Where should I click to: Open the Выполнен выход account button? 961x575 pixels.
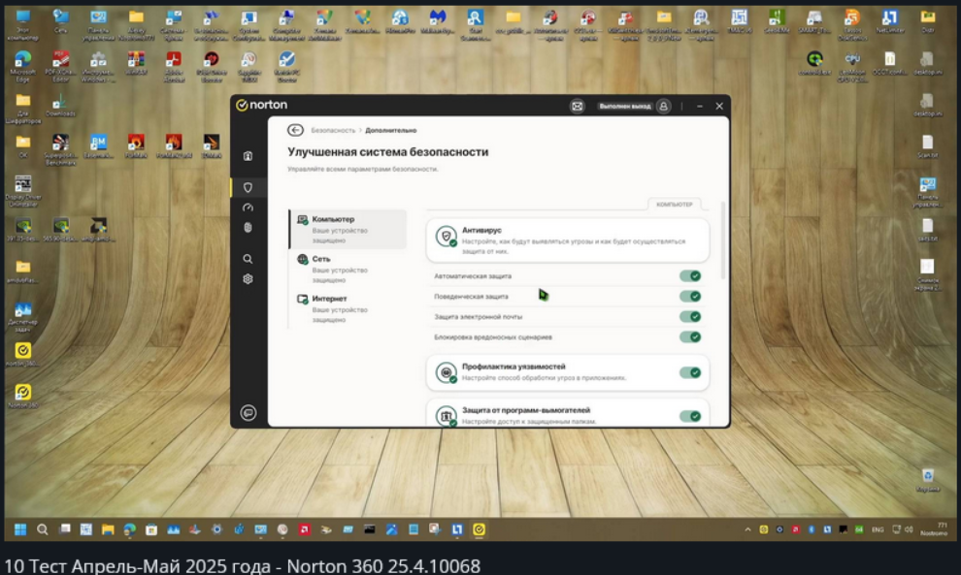click(x=634, y=106)
